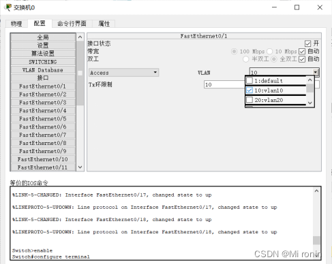This screenshot has height=264, width=332.
Task: Toggle the 双工 自动 checkbox
Action: pos(302,59)
